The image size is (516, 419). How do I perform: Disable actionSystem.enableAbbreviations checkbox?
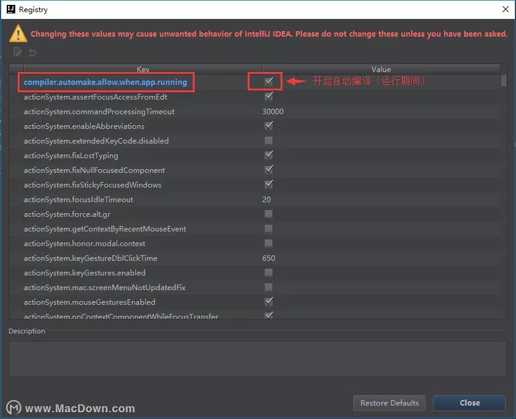tap(269, 126)
